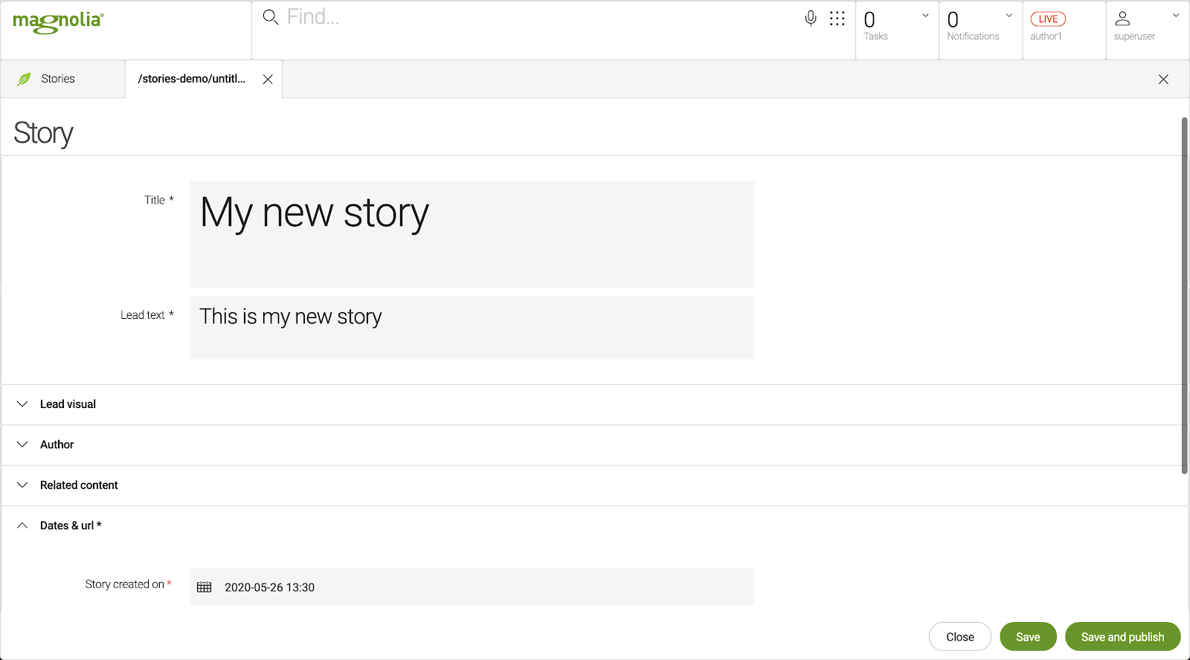
Task: Activate voice search with the microphone icon
Action: click(810, 17)
